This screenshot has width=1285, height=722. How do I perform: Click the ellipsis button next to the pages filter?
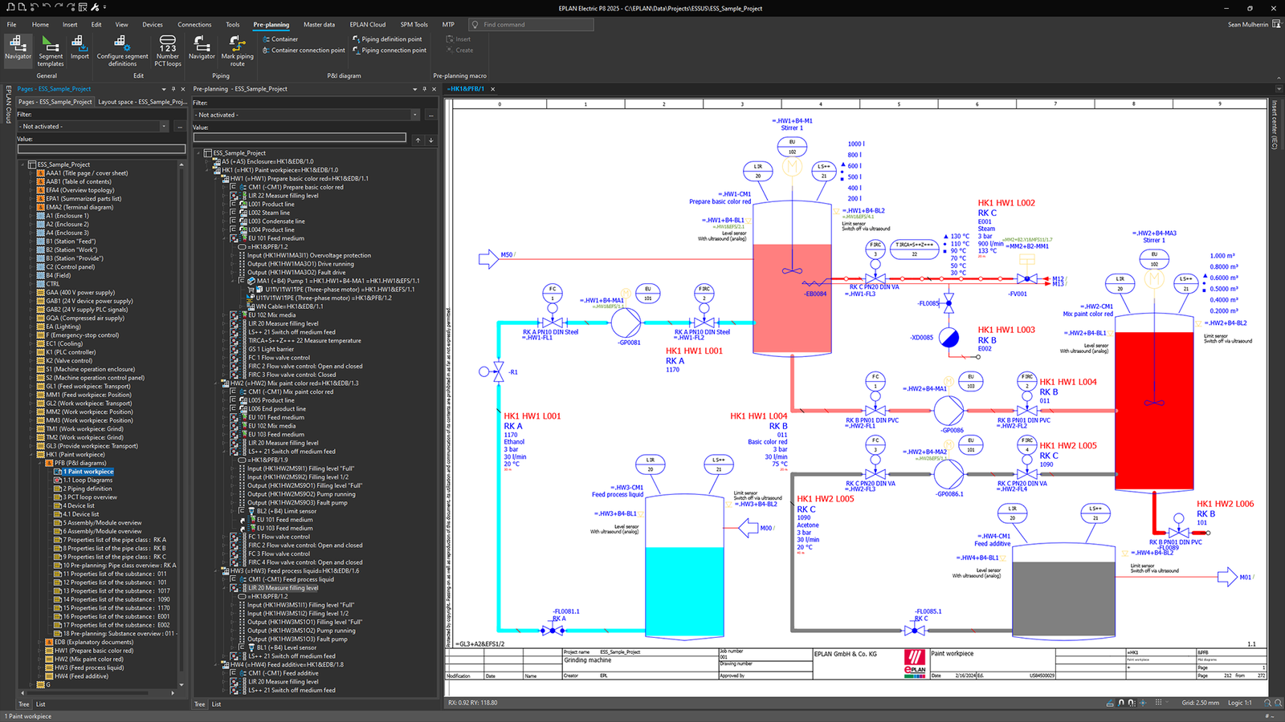(x=180, y=126)
